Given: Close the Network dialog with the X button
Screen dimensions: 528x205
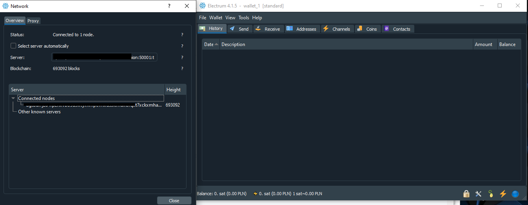Looking at the screenshot, I should 187,6.
